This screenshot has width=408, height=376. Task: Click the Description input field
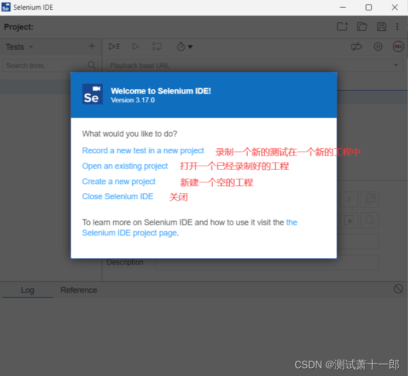[x=267, y=263]
